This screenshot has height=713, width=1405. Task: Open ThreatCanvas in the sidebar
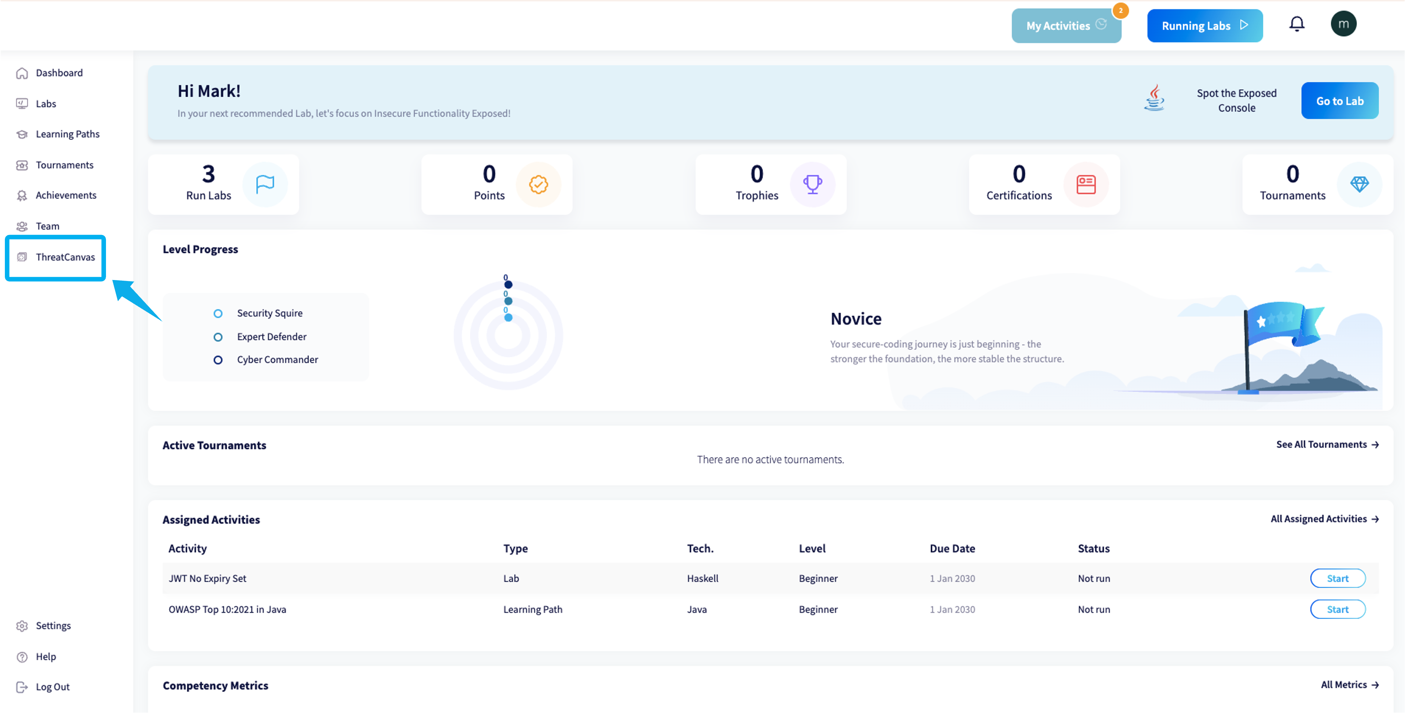point(65,257)
